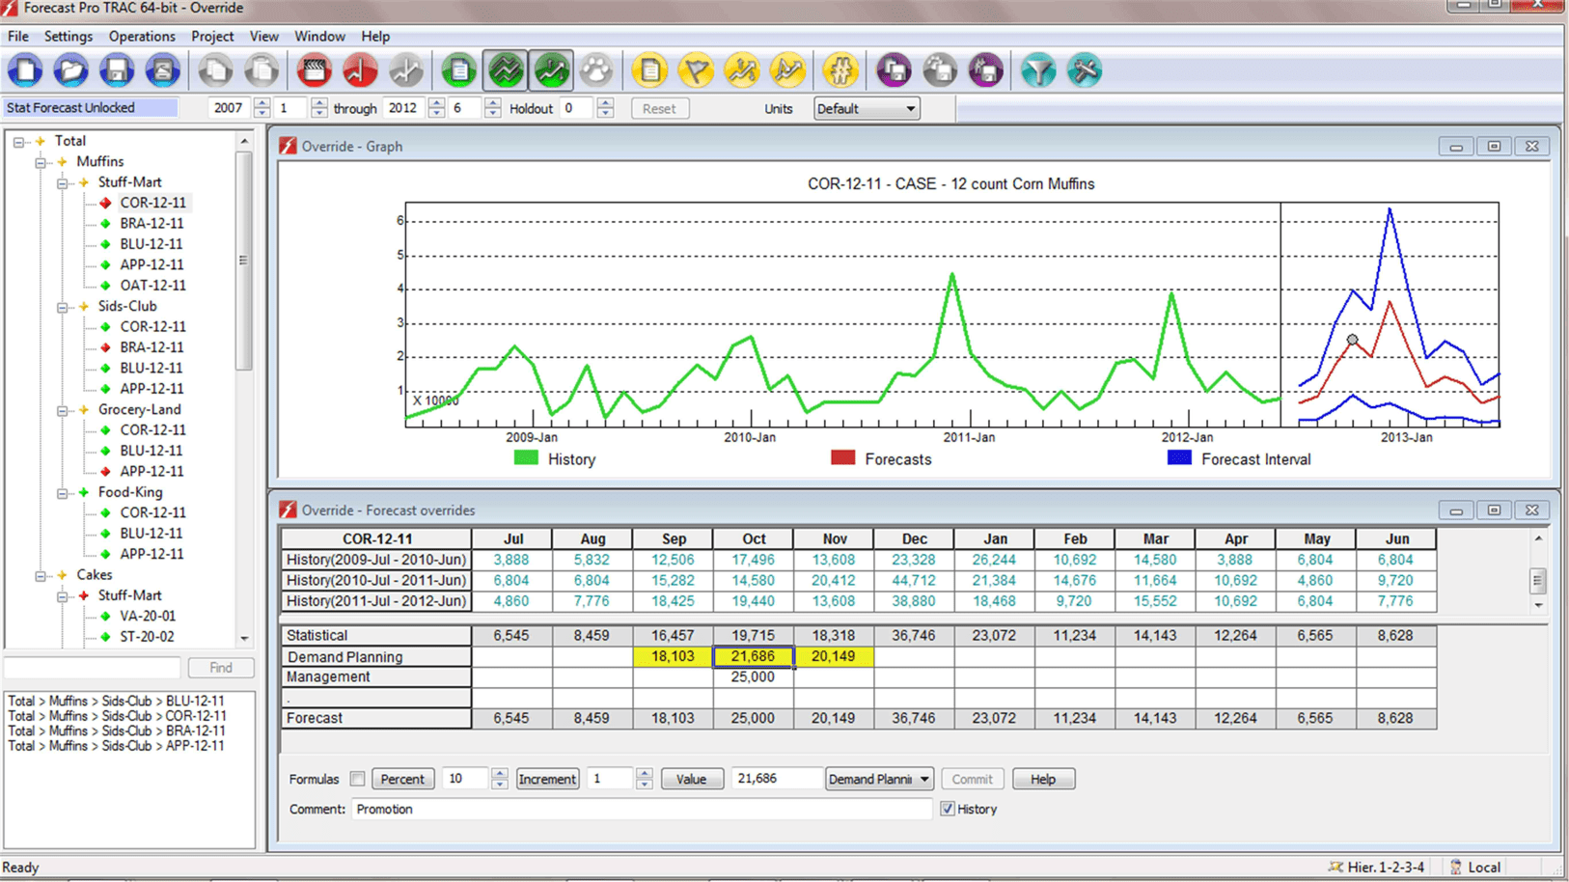Click the red forecast icon
The image size is (1569, 882).
coord(360,70)
